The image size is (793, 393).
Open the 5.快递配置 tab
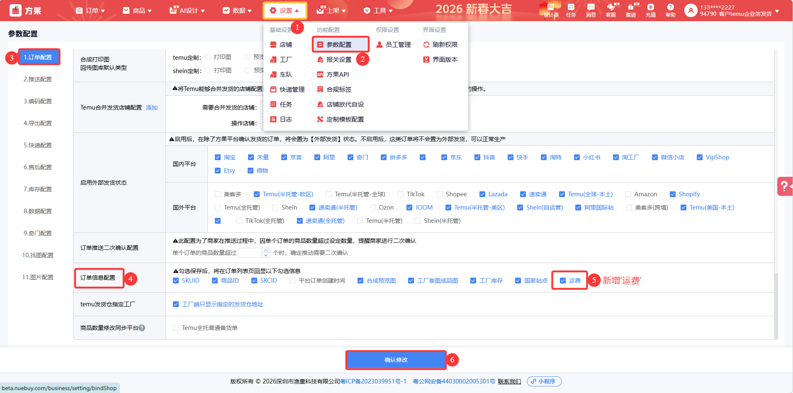(x=38, y=145)
